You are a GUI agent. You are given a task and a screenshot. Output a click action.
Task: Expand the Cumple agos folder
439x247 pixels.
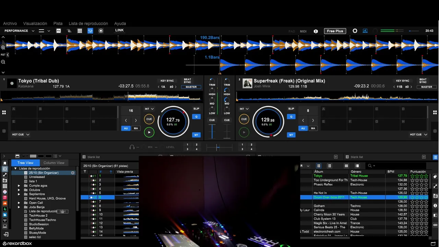coord(19,186)
